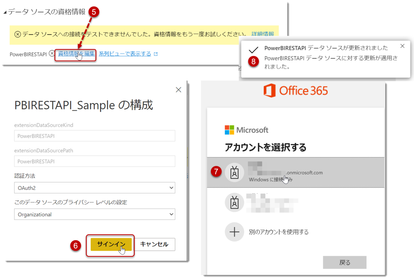Select the onmicrosoft.com account
414x279 pixels.
point(296,172)
